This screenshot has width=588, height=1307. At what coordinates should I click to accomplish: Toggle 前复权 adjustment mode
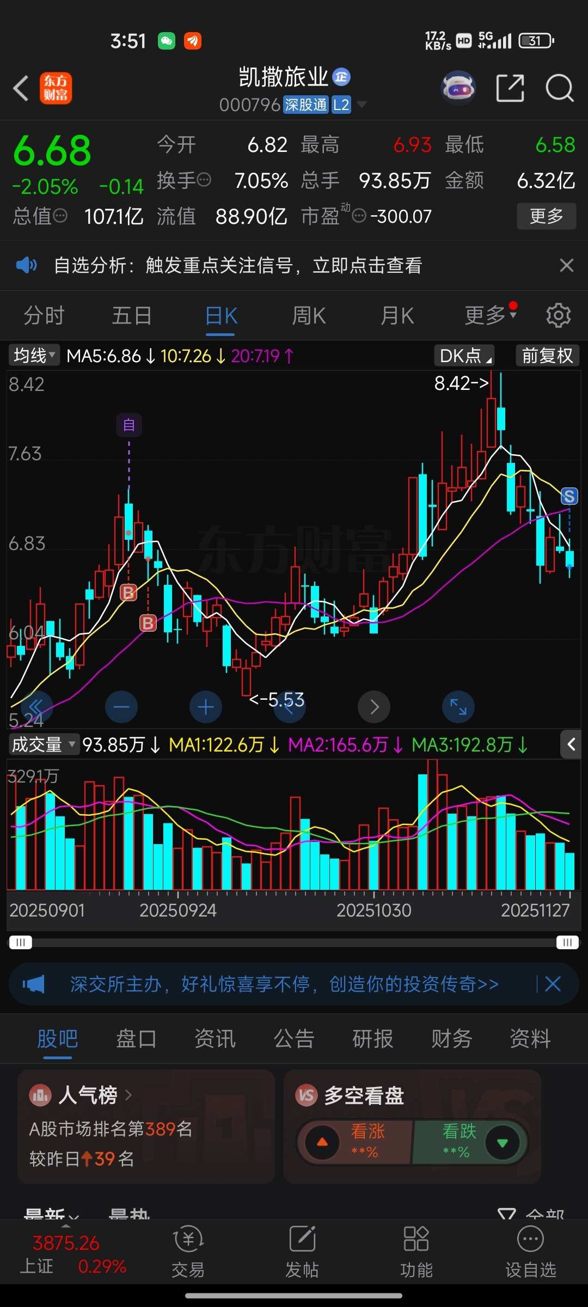547,356
